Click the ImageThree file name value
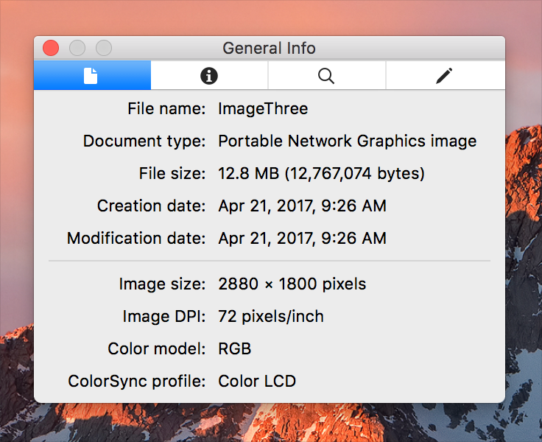The width and height of the screenshot is (542, 442). pyautogui.click(x=263, y=109)
